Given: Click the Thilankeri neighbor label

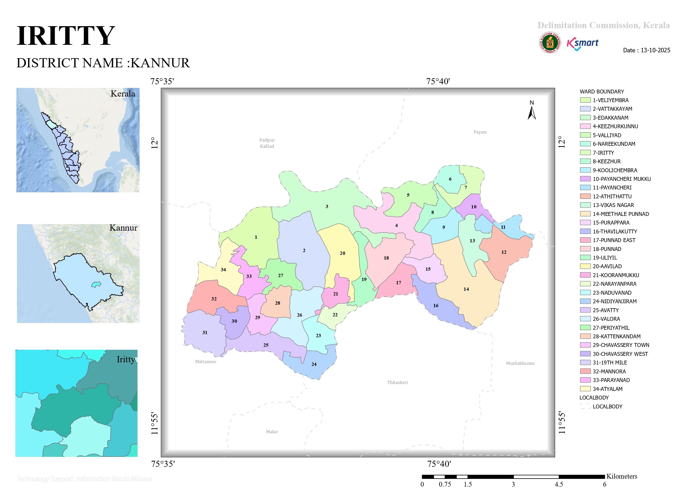Looking at the screenshot, I should click(x=397, y=382).
